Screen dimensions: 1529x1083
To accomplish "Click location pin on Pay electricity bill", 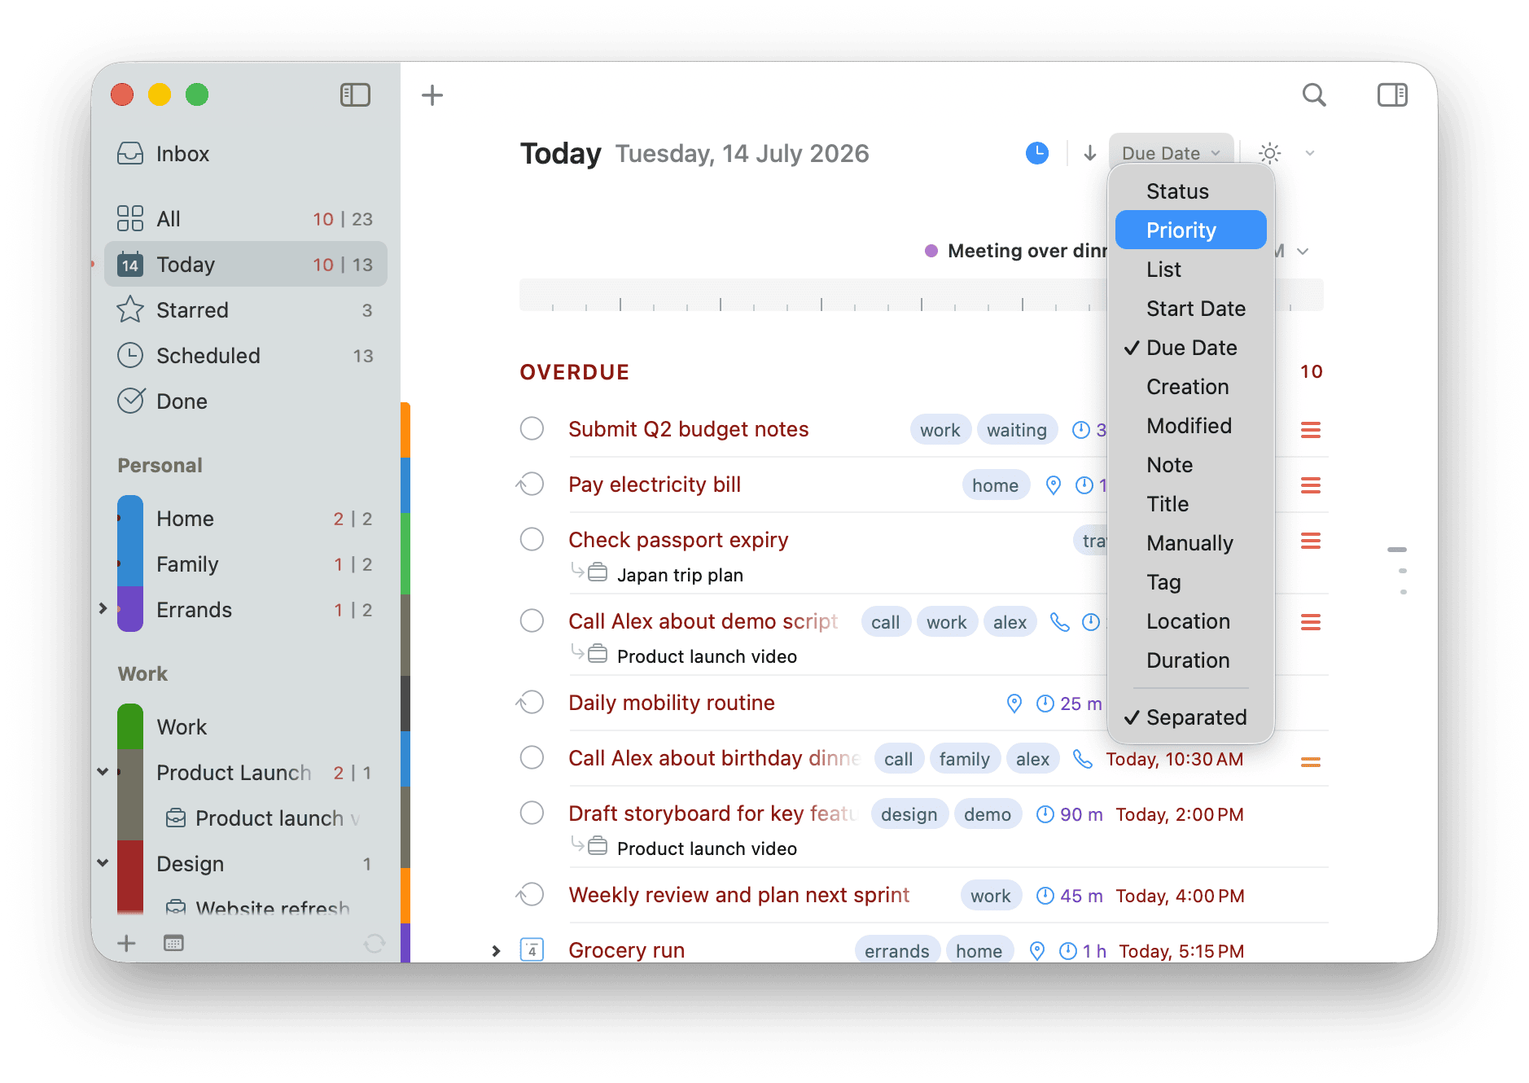I will [1053, 485].
